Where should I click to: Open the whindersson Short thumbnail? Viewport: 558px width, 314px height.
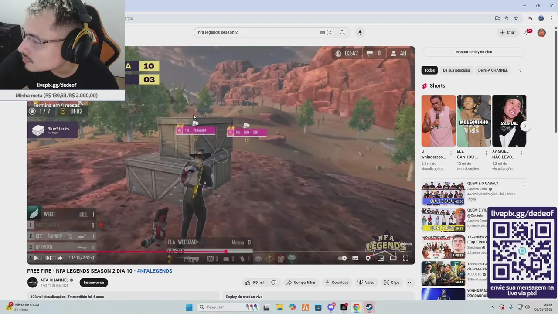click(438, 121)
